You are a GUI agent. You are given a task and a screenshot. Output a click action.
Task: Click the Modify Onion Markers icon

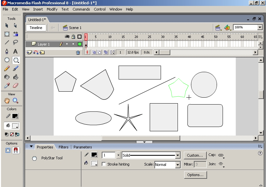[112, 52]
